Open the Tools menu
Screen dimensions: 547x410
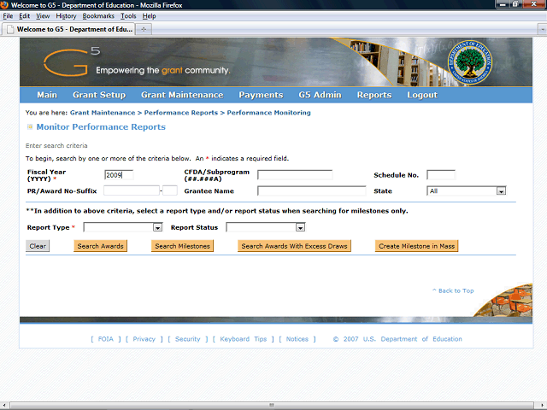(x=128, y=16)
